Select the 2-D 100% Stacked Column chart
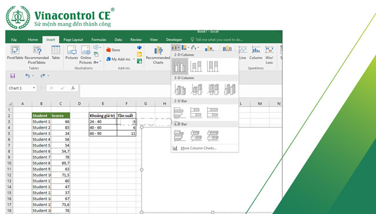Screen dimensions: 376x214 pyautogui.click(x=213, y=66)
